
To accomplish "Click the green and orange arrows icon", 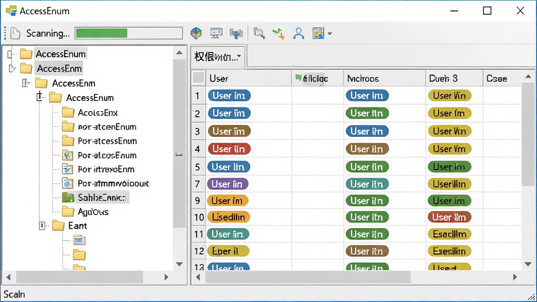I will 278,34.
